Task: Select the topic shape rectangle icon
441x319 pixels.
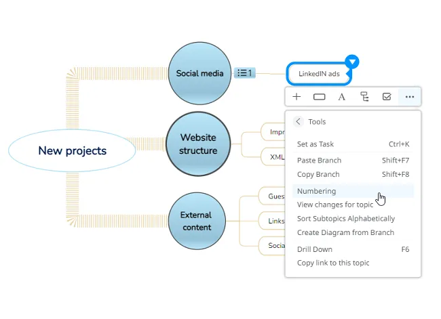Action: tap(319, 97)
